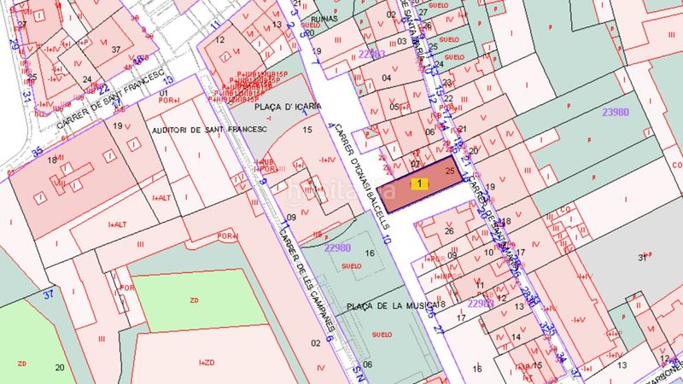
Task: Click the number 15 in Plaça d'Icaria parcel
Action: point(307,130)
